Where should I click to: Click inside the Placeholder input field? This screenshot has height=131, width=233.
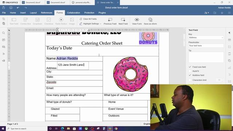point(206,46)
